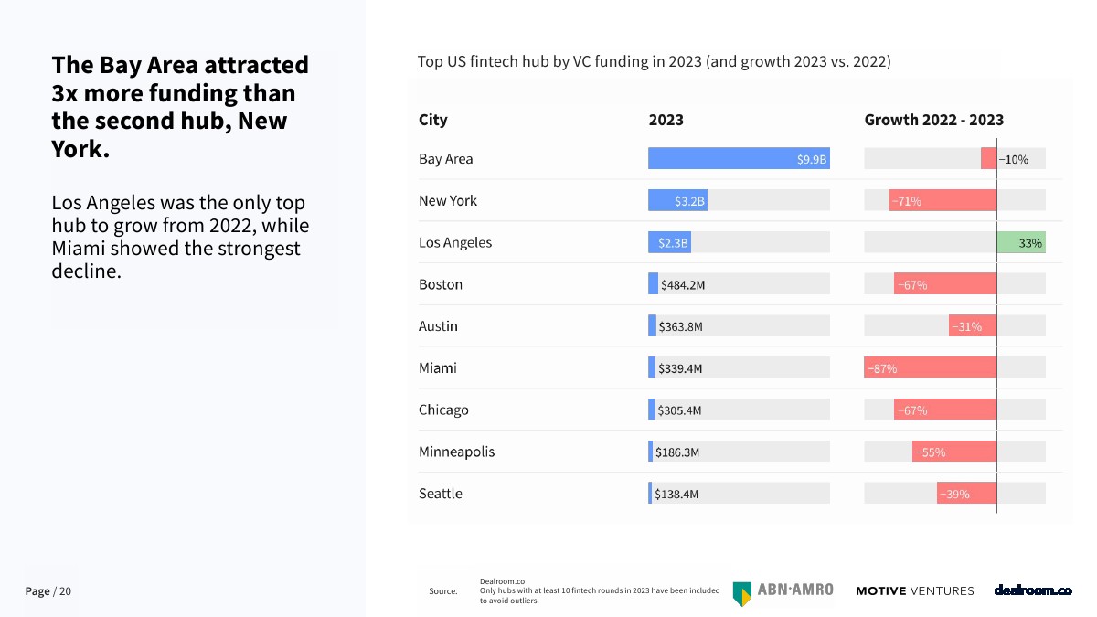1097x617 pixels.
Task: Click the dealroom.co logo
Action: point(1032,590)
